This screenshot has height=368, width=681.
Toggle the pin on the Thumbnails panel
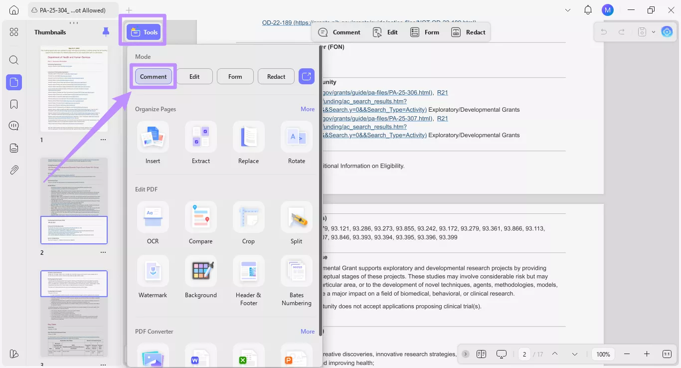106,31
